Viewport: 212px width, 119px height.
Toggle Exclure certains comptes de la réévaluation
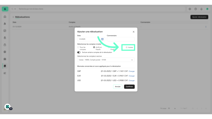pyautogui.click(x=79, y=52)
